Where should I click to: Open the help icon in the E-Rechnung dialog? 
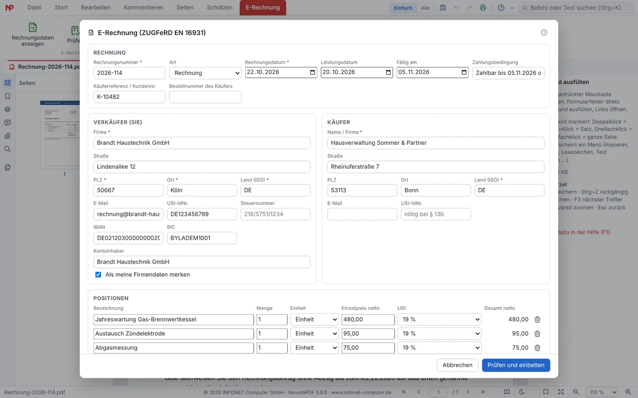pos(544,32)
